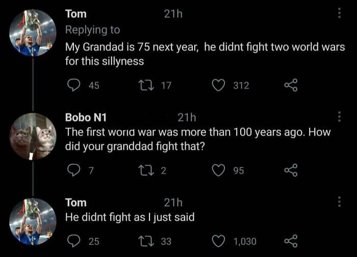The image size is (357, 257).
Task: Open more options on Tom's last tweet
Action: point(339,203)
